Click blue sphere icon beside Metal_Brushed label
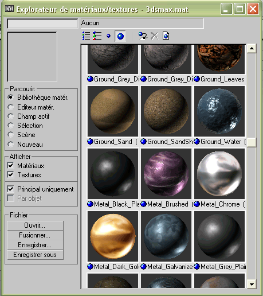This screenshot has width=263, height=296. coord(143,204)
